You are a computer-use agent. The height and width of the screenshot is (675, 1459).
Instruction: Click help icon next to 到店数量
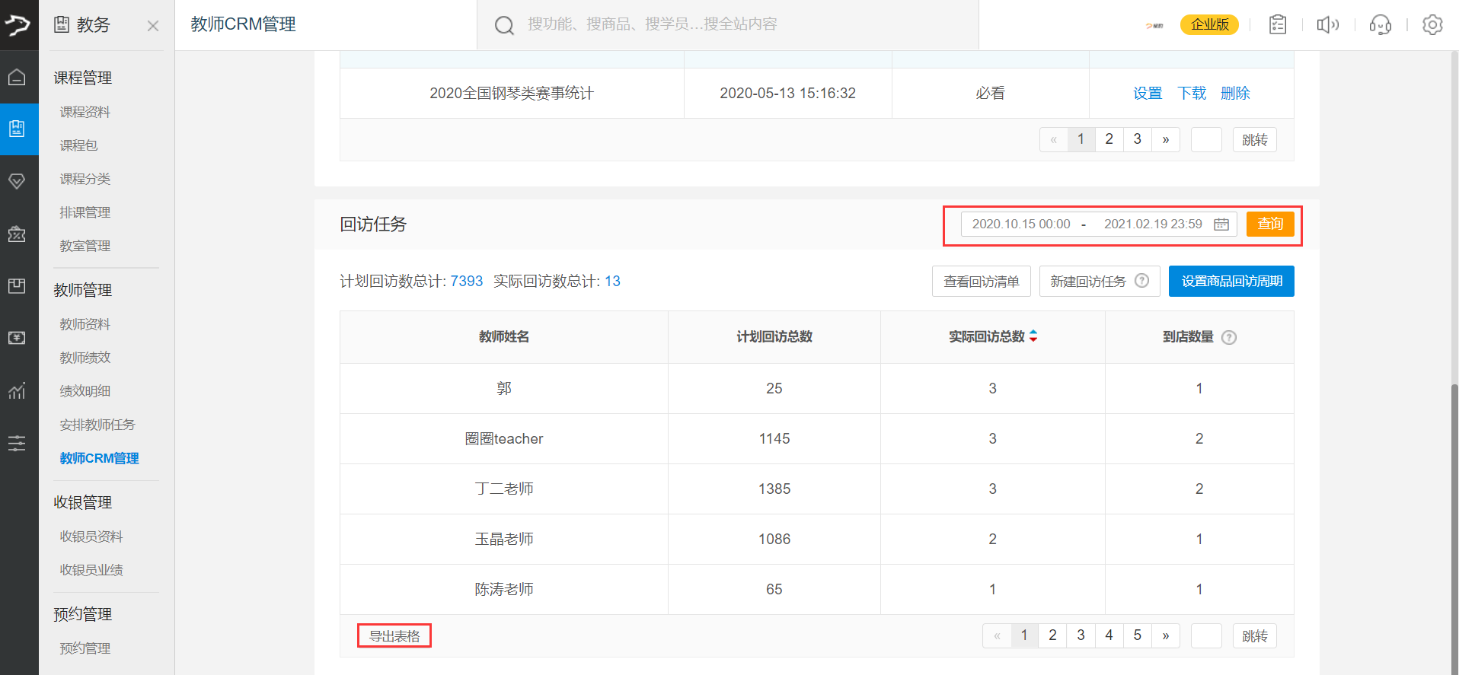coord(1228,338)
